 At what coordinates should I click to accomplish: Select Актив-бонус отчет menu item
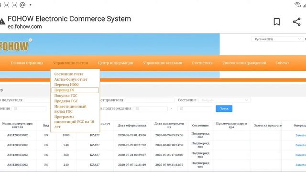71,79
